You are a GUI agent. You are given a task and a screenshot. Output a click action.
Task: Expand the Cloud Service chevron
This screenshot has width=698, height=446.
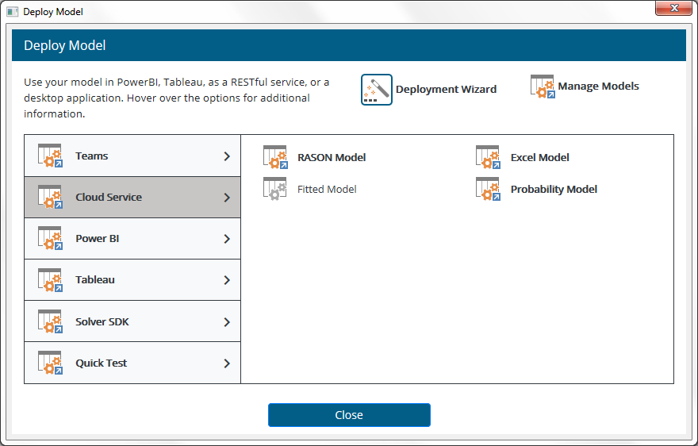(x=227, y=198)
